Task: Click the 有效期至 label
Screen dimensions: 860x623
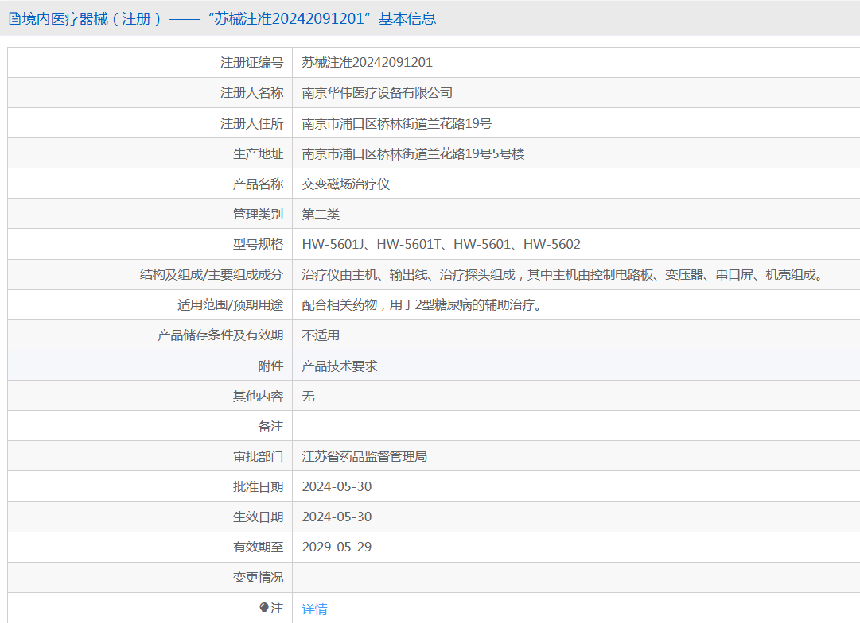Action: [259, 547]
